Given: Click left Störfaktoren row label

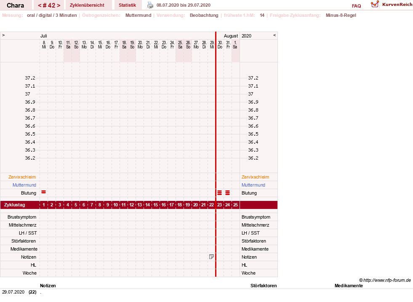Looking at the screenshot, I should (x=24, y=241).
